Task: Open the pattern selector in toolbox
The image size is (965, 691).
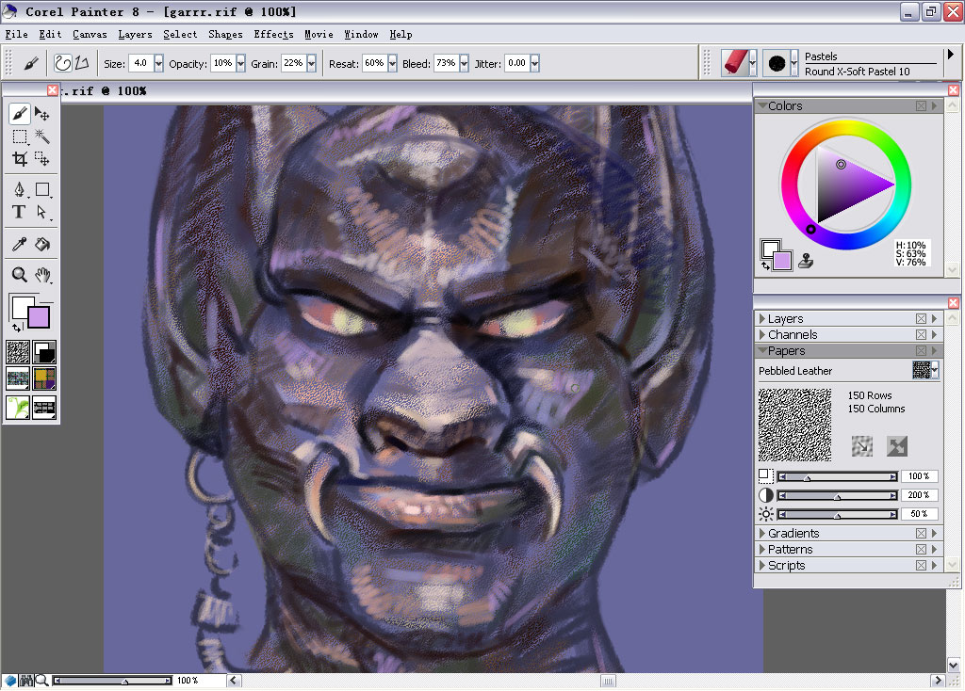Action: [18, 378]
